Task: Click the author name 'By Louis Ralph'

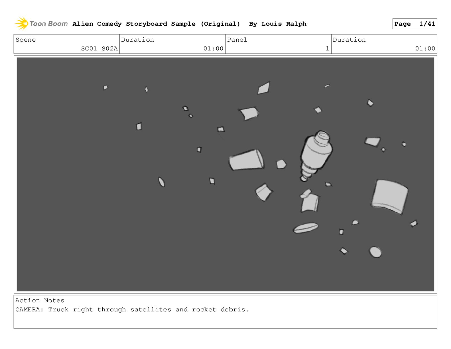Action: 278,24
